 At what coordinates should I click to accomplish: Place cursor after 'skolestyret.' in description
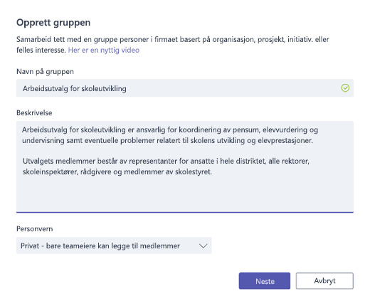coord(213,172)
